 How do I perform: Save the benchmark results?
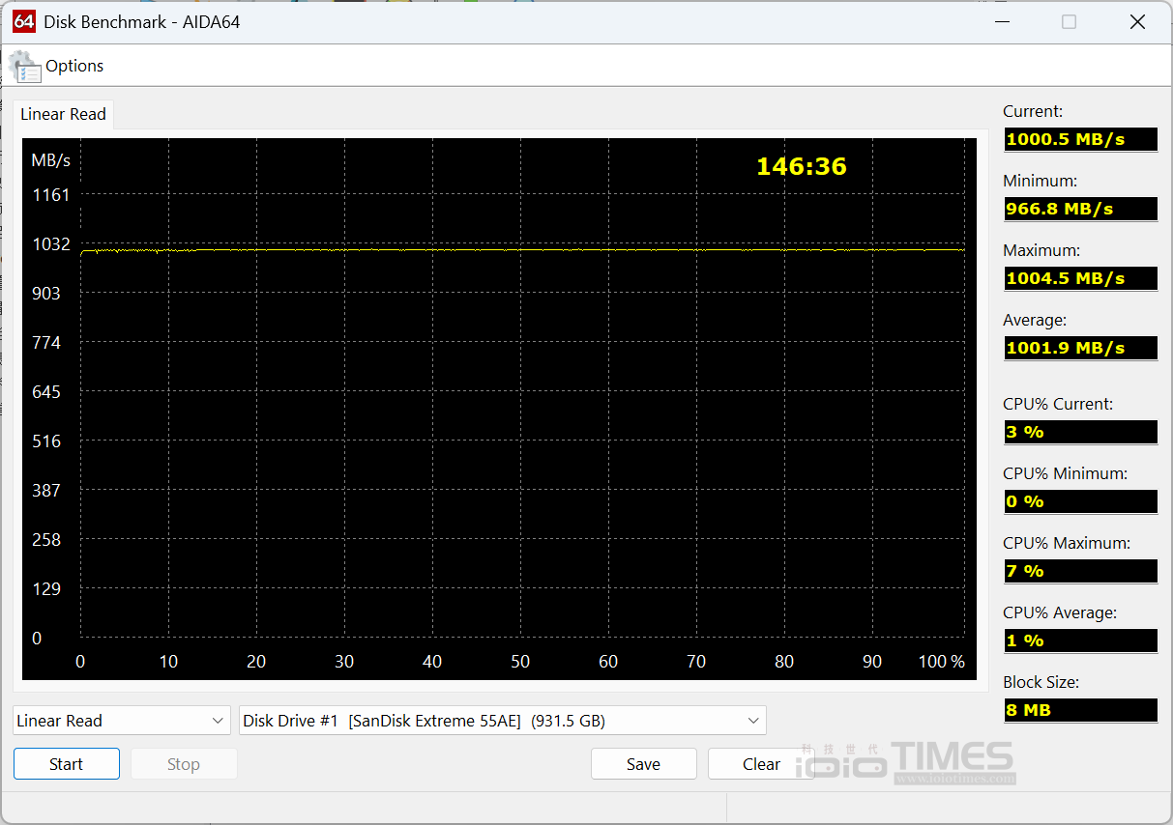point(643,763)
